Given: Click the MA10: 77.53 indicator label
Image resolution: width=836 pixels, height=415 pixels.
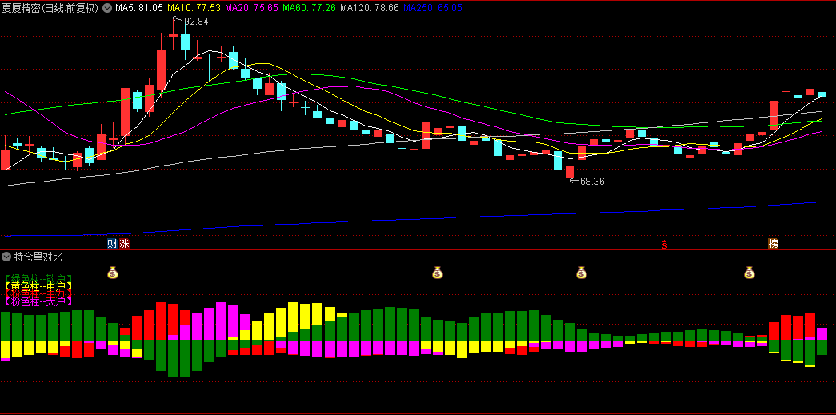Looking at the screenshot, I should [194, 8].
